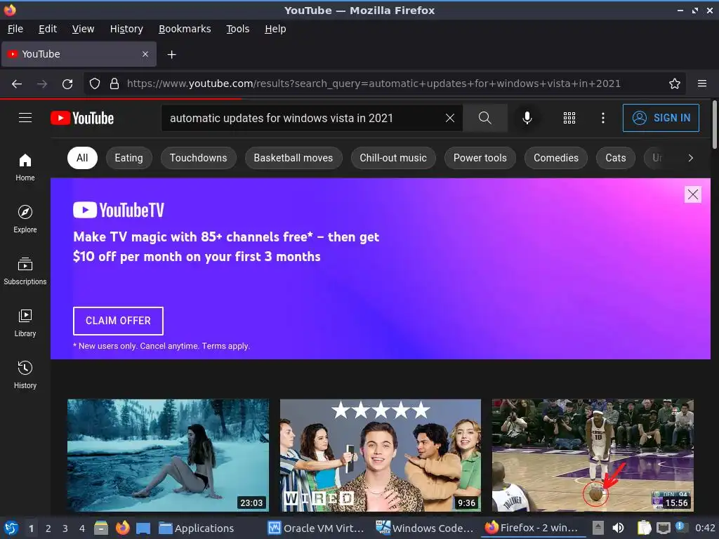Open the File menu

click(x=15, y=29)
